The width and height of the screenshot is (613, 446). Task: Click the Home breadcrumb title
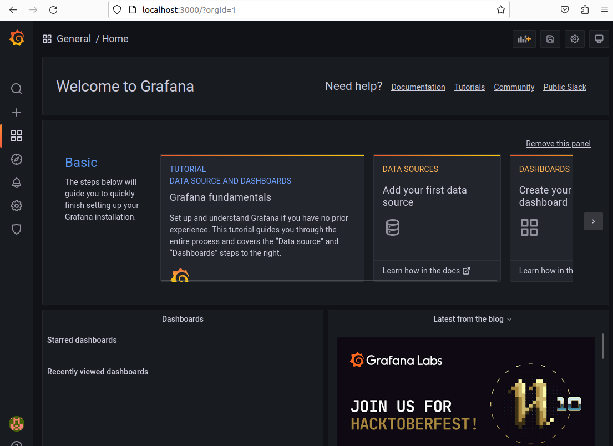(115, 39)
